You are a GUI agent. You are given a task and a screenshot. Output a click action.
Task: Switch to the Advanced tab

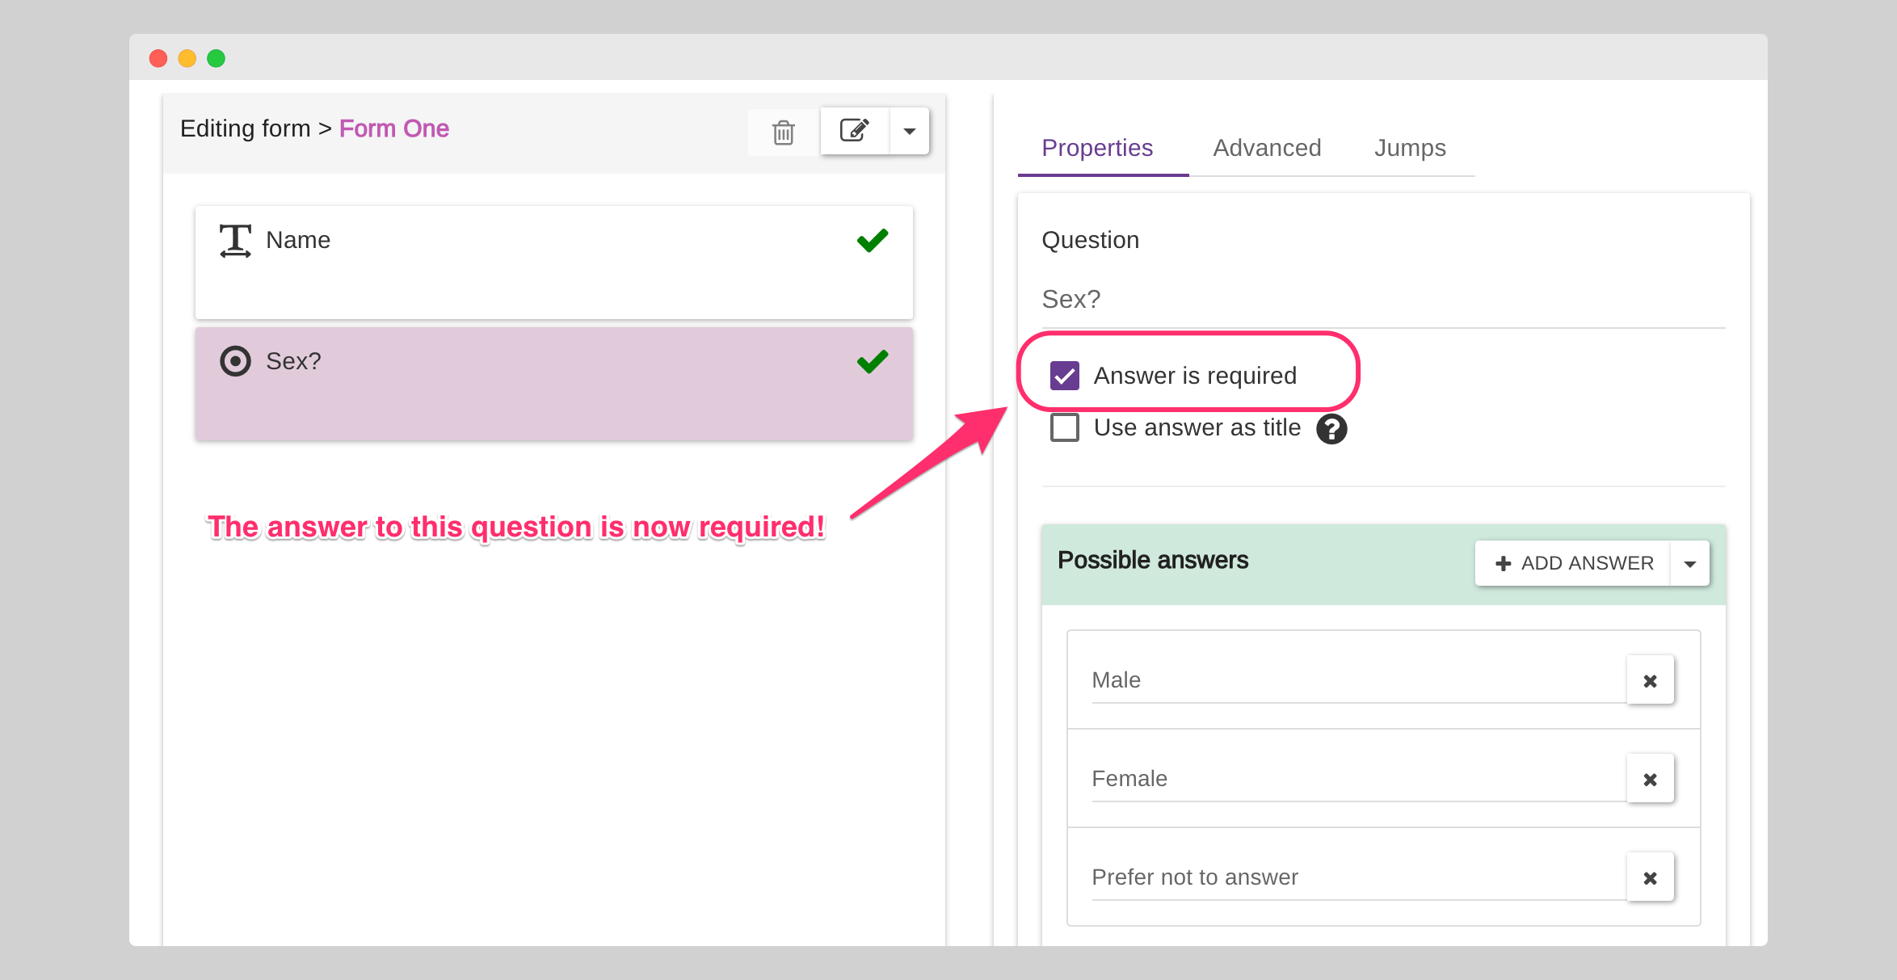tap(1266, 148)
